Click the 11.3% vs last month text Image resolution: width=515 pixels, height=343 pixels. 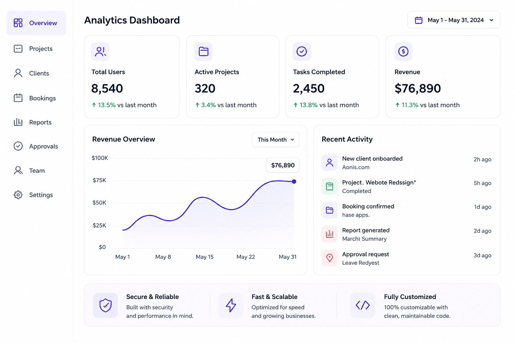tap(427, 105)
